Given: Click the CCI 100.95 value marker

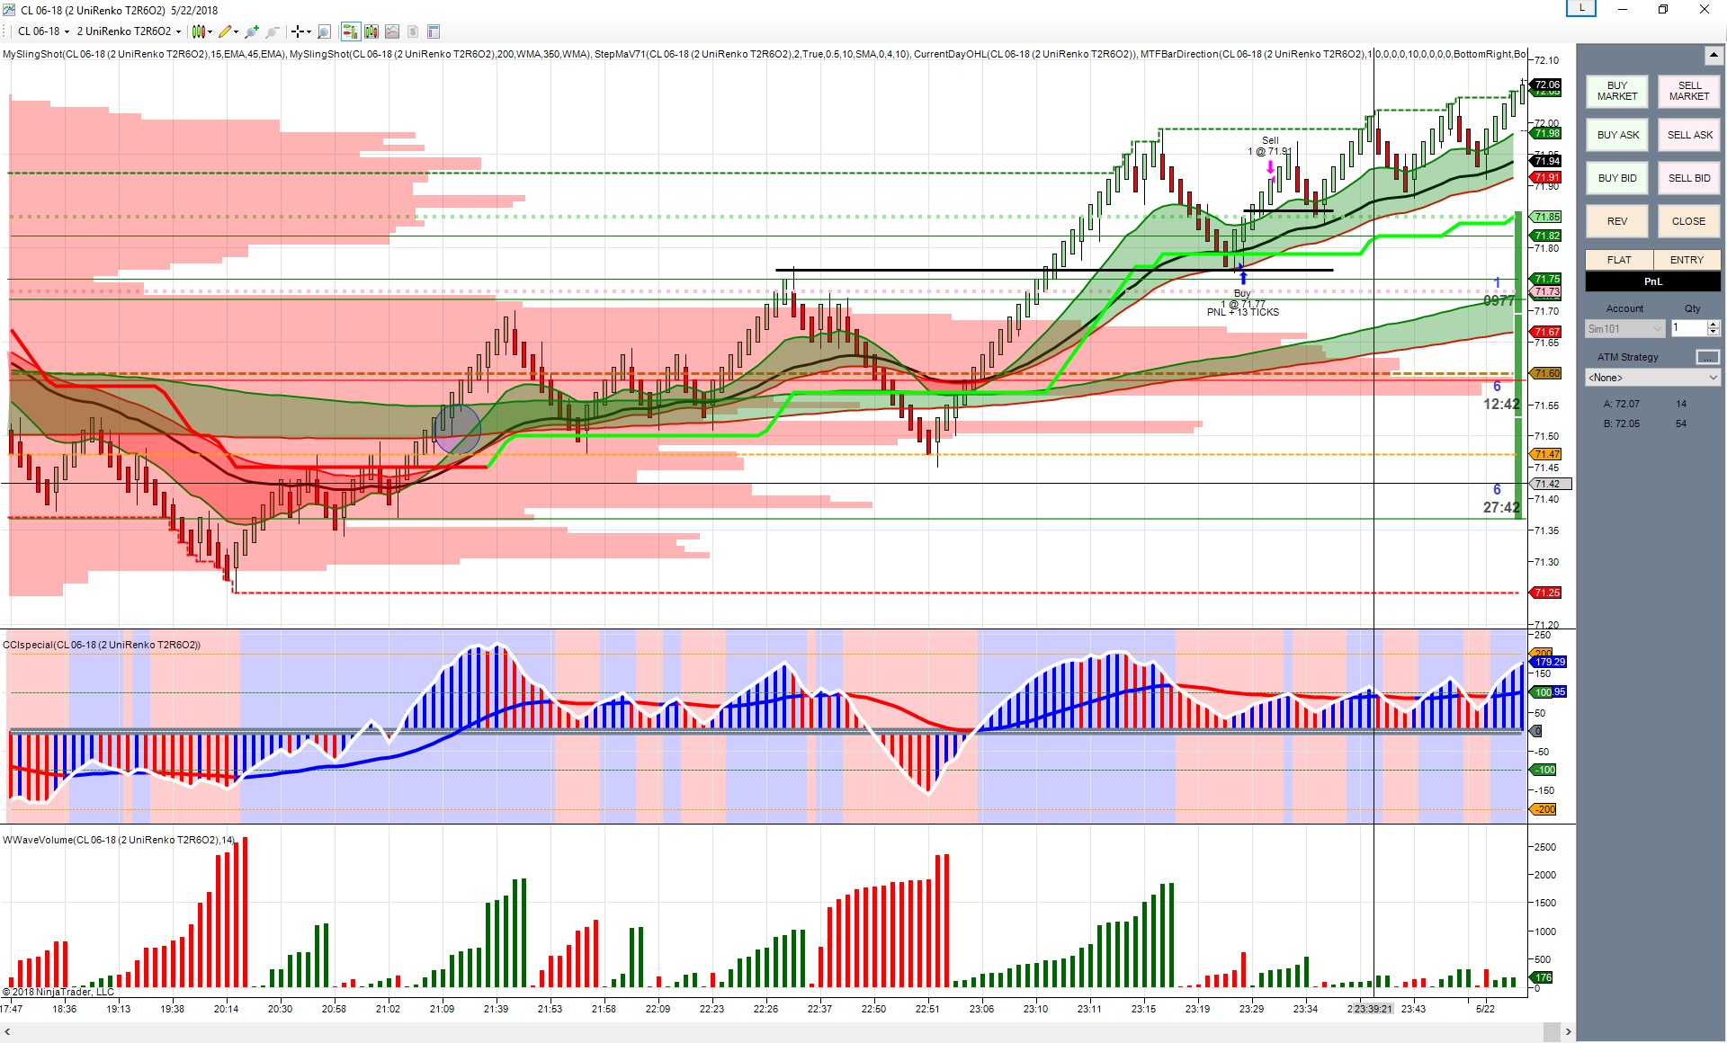Looking at the screenshot, I should point(1549,692).
